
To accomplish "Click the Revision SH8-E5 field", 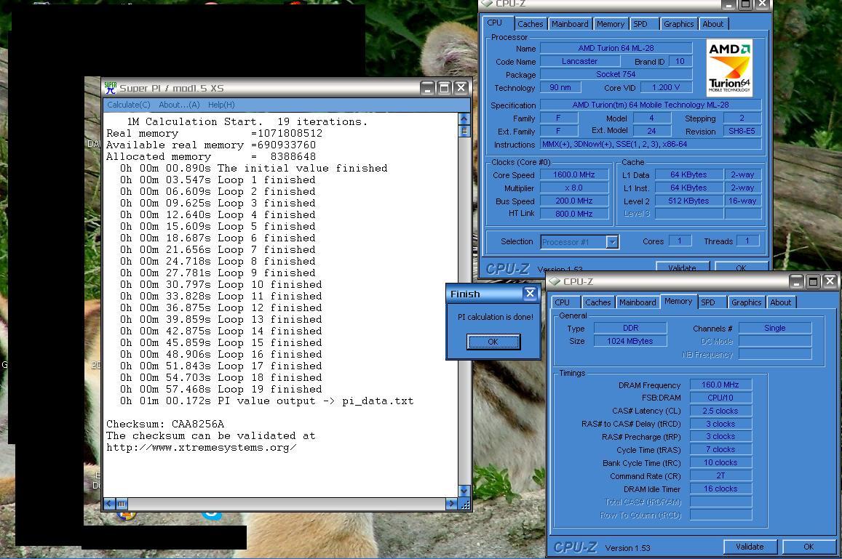I will [x=742, y=132].
